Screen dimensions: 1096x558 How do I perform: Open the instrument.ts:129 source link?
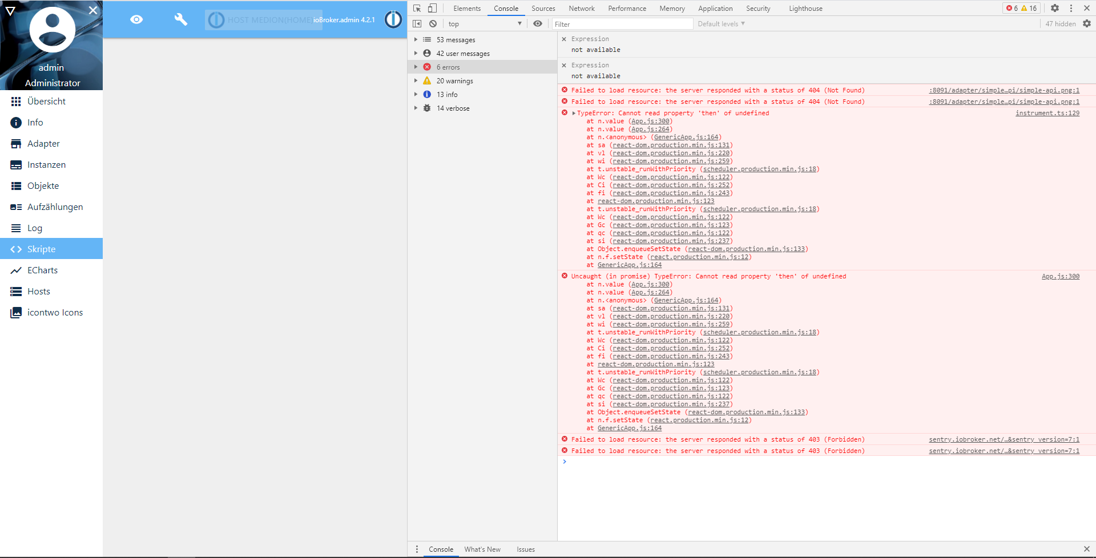click(x=1047, y=113)
